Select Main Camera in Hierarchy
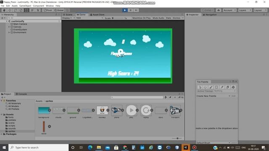This screenshot has height=151, width=269. [x=20, y=24]
